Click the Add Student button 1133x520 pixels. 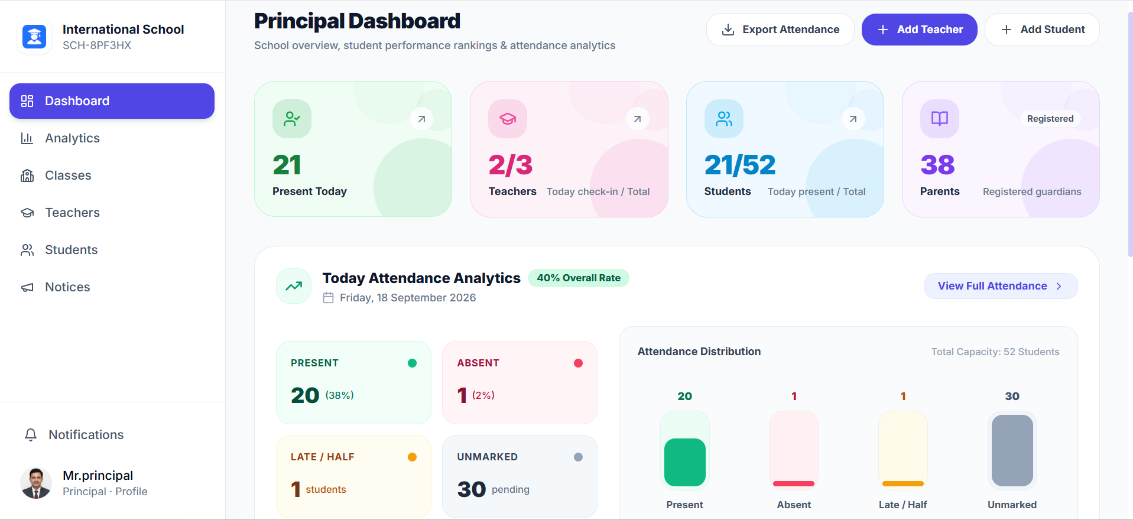point(1042,30)
